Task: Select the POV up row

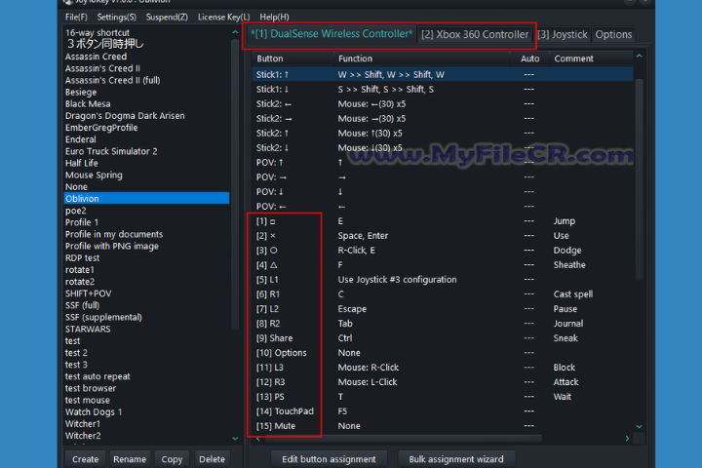Action: pos(443,162)
